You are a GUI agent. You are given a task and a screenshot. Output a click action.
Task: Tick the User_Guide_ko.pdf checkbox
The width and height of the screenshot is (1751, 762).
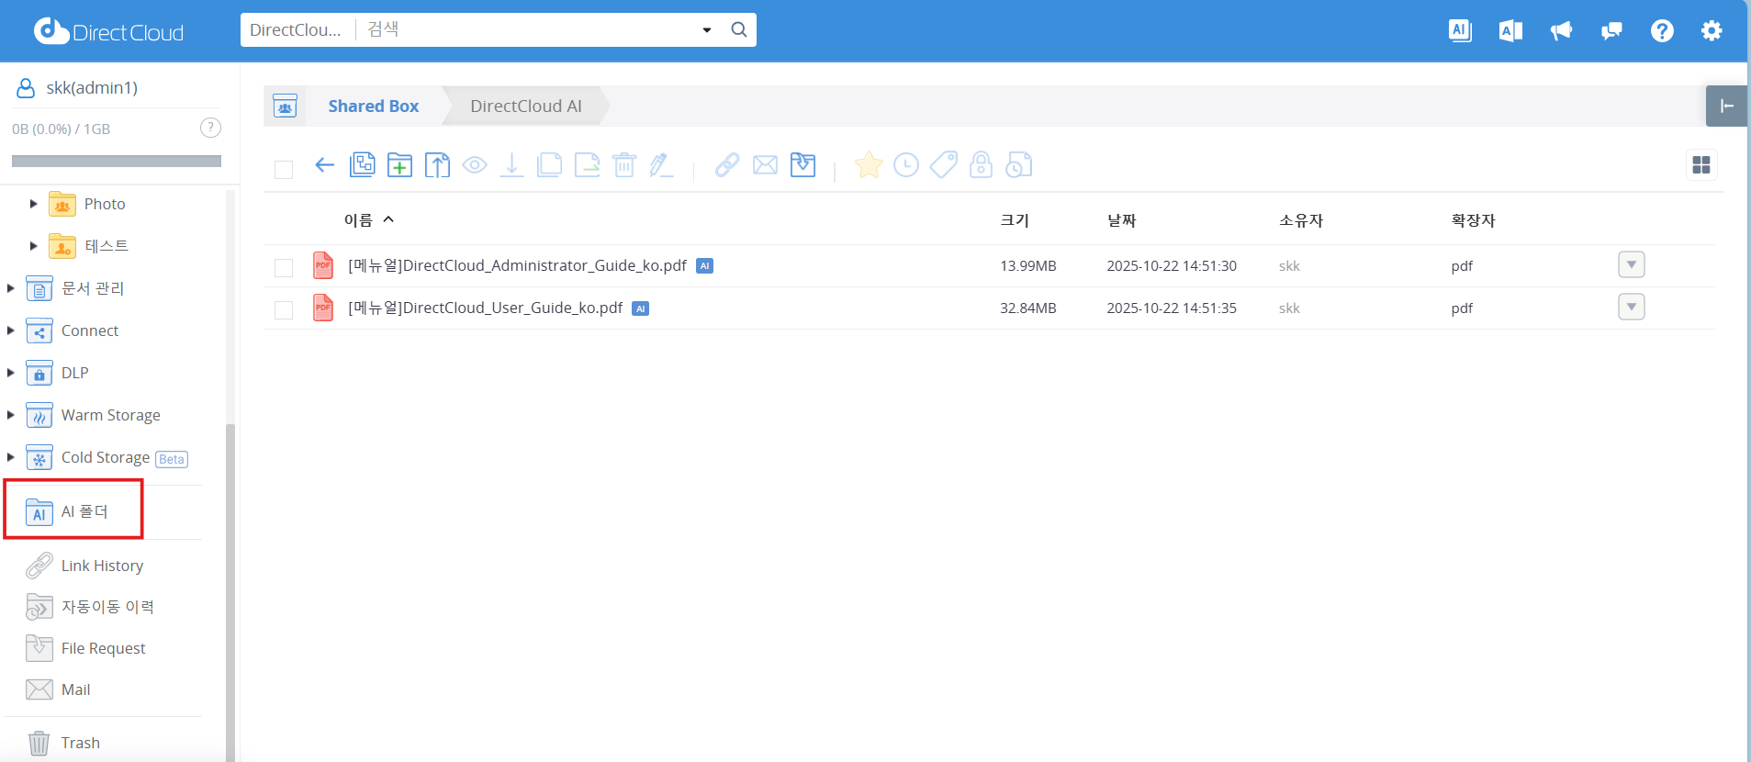[x=284, y=309]
